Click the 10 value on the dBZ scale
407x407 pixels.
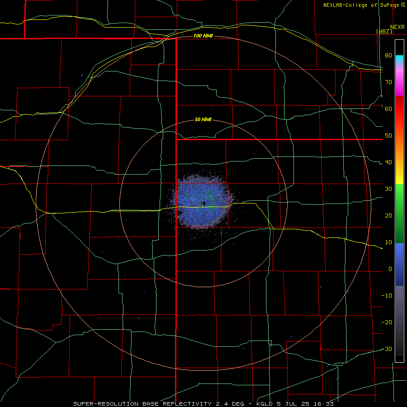point(388,242)
